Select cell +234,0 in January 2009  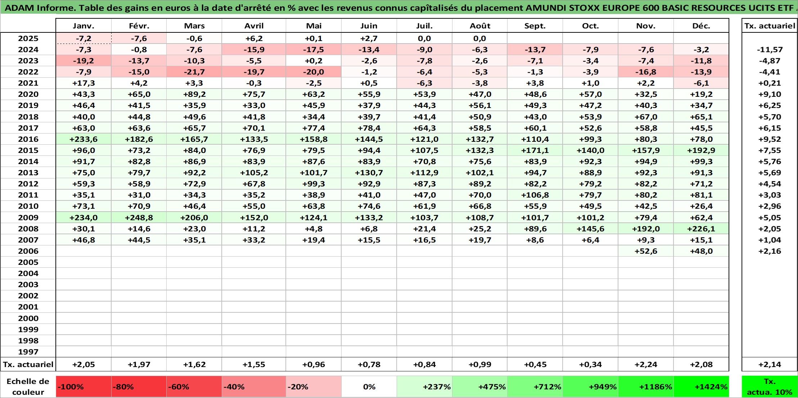84,218
